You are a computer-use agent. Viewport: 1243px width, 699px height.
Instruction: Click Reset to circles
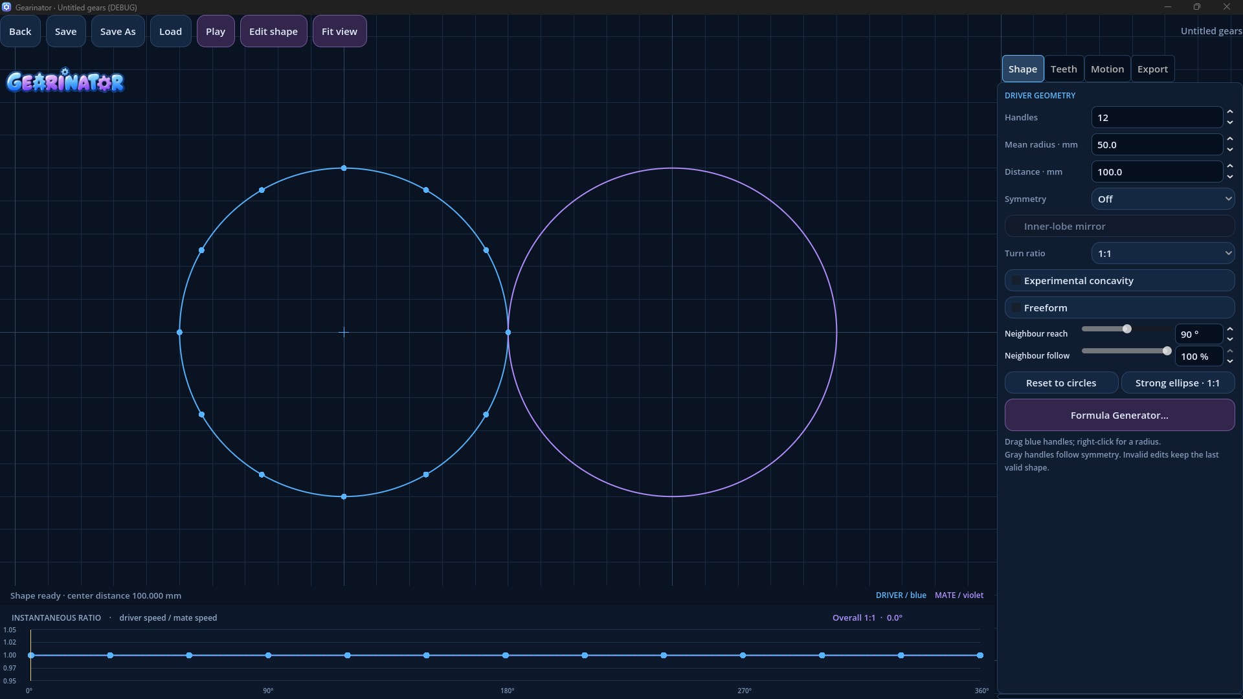(1061, 383)
